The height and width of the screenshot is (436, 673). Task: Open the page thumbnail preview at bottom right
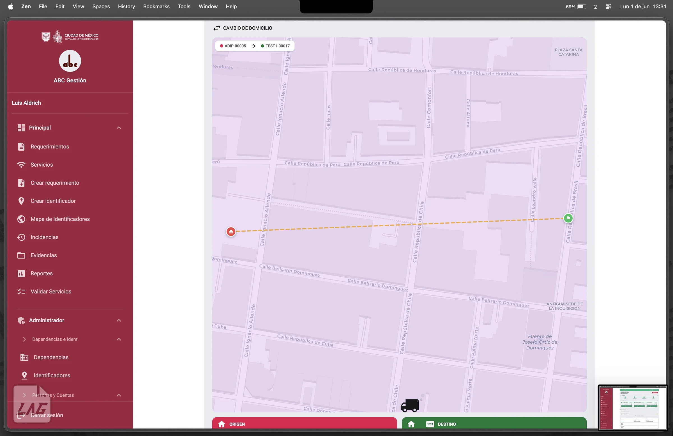pyautogui.click(x=632, y=408)
